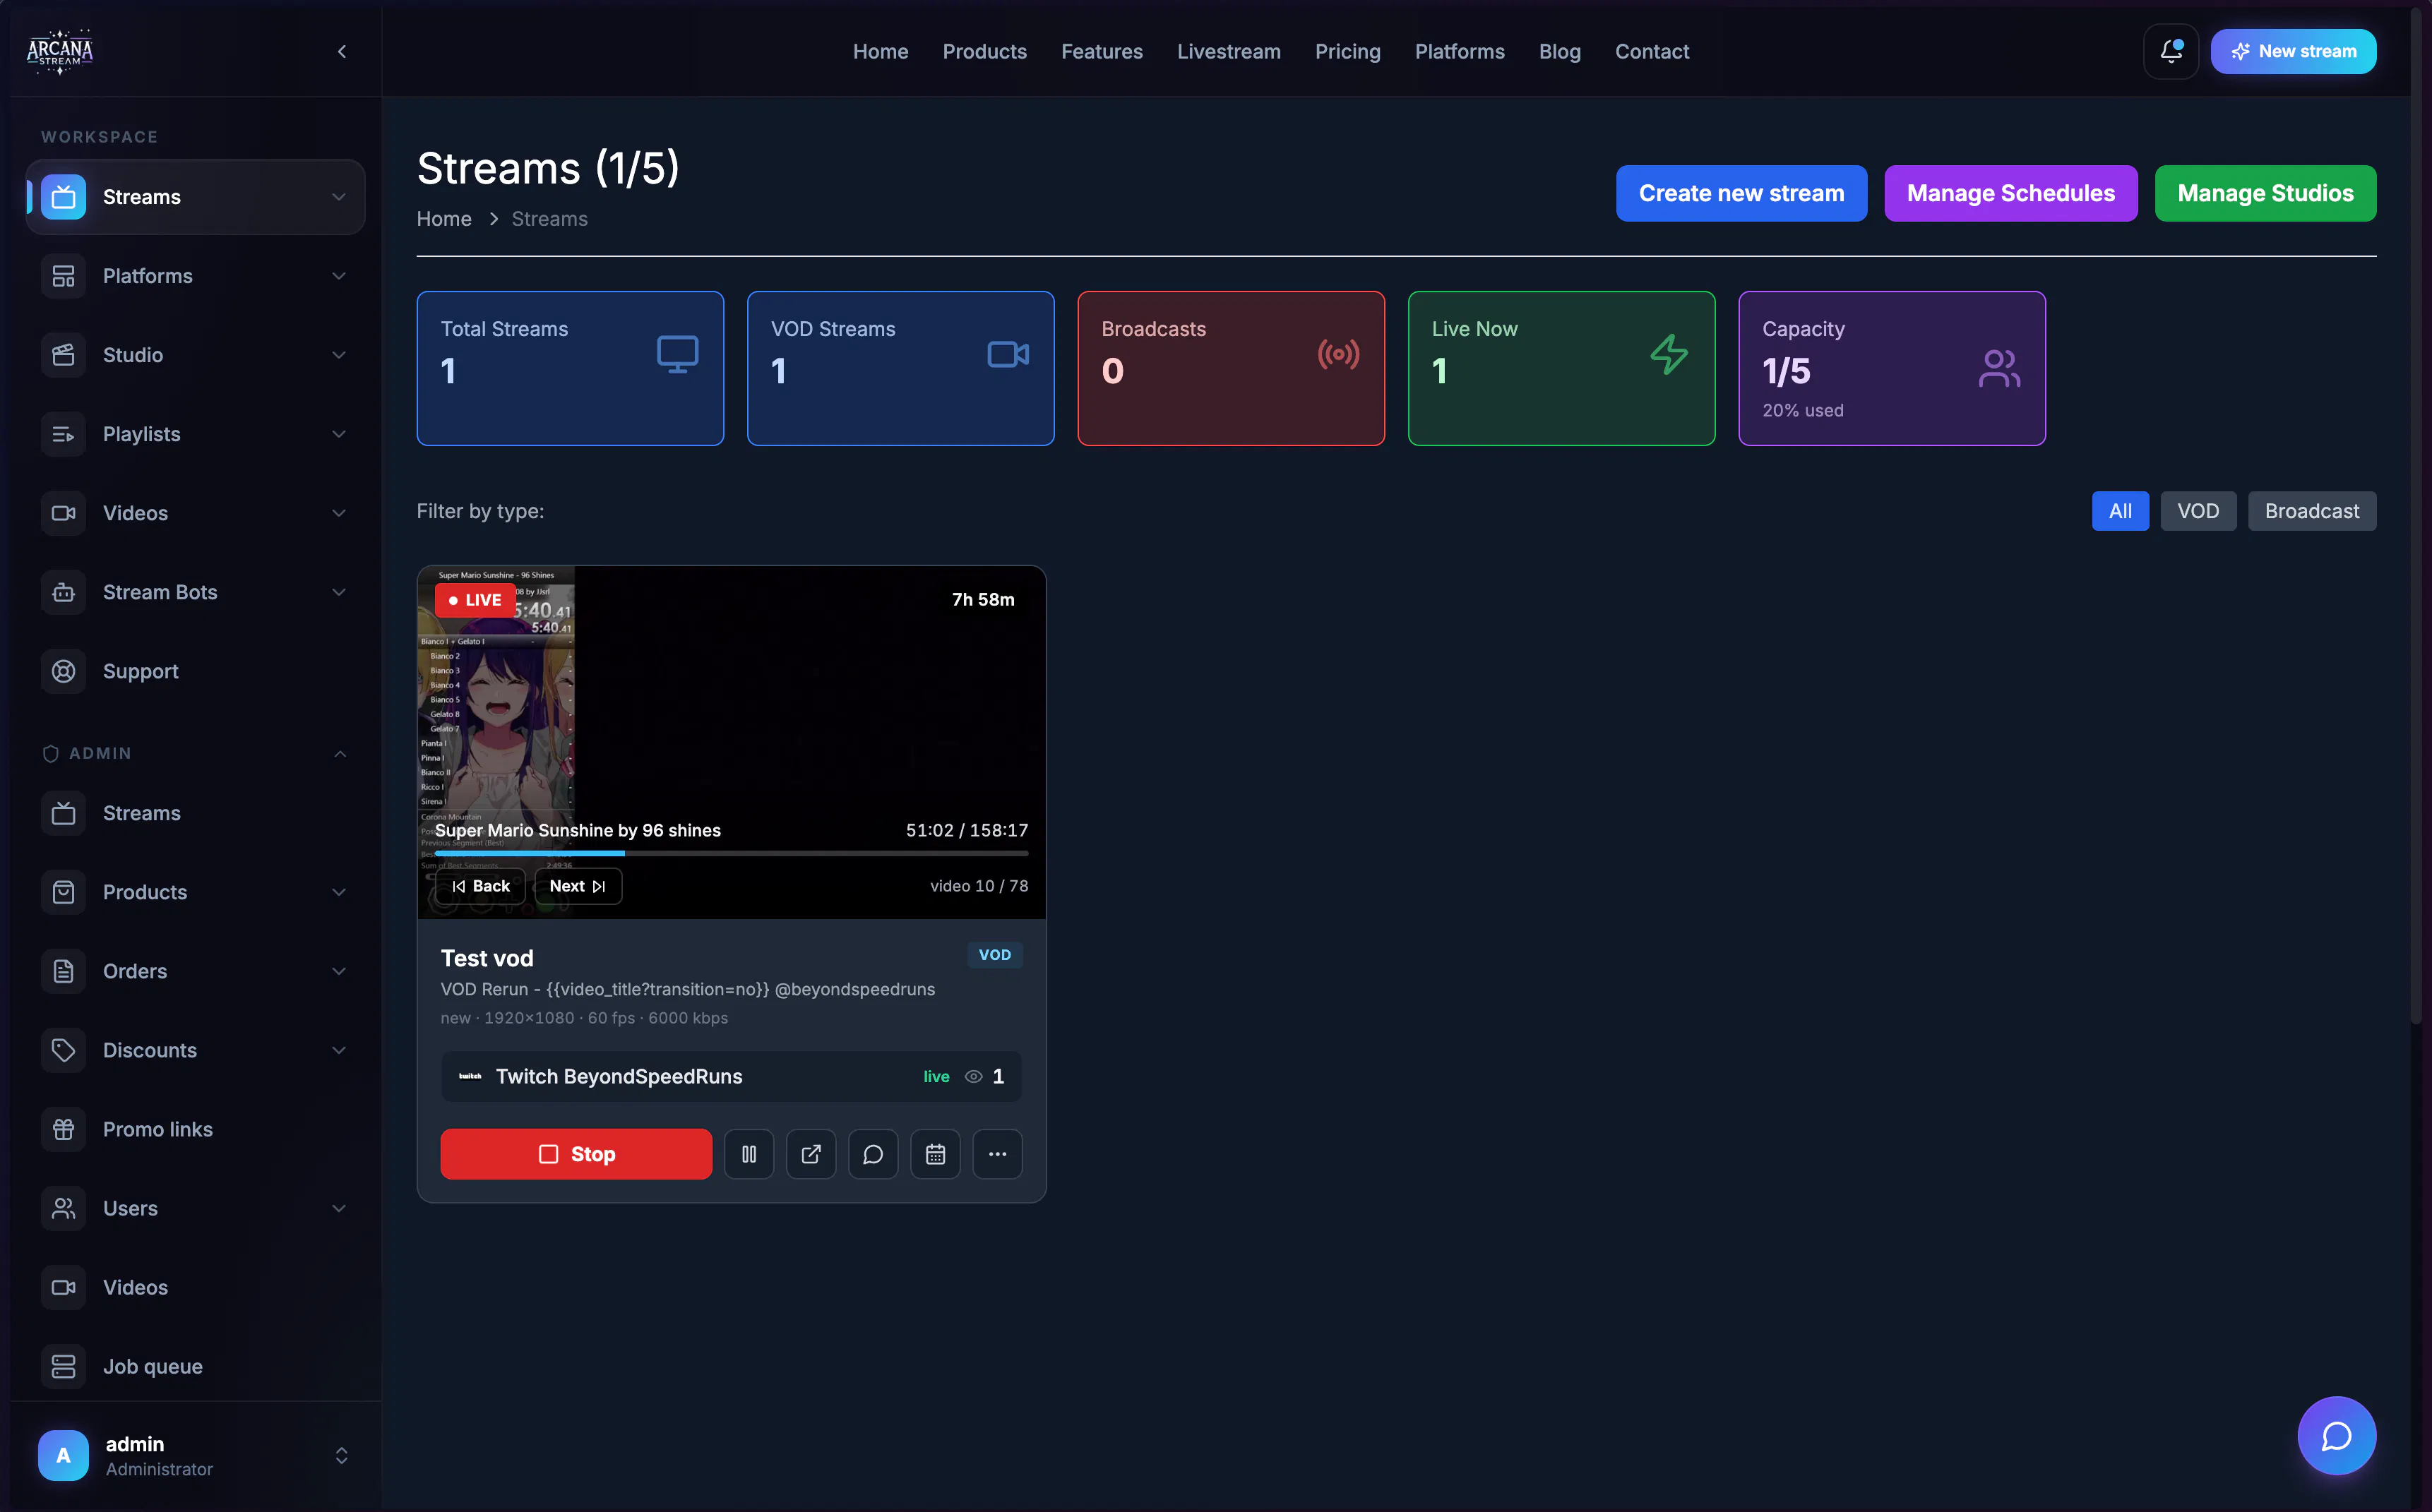Open the stream schedule calendar icon

pos(934,1154)
